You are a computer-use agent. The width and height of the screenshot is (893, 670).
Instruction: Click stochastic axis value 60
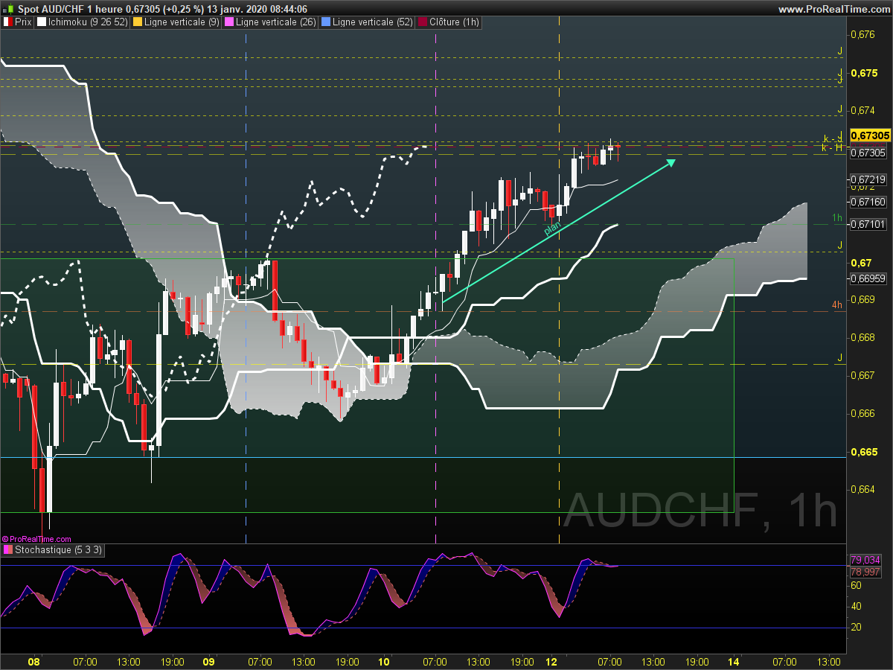(856, 585)
